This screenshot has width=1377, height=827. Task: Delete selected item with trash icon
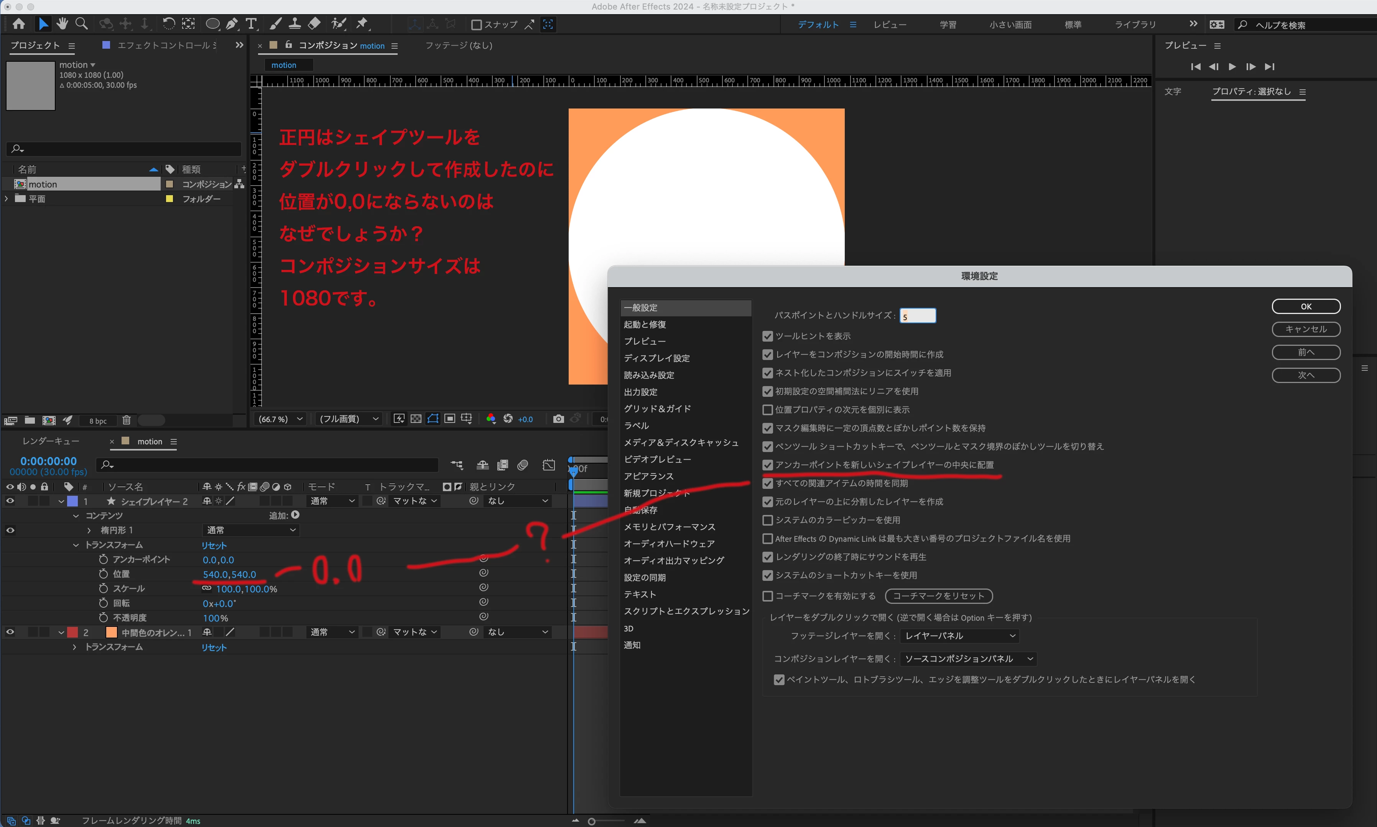point(127,420)
